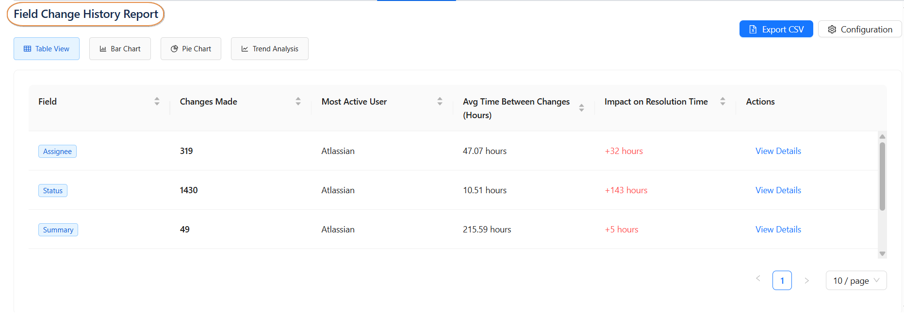Click scrollbar down arrow in table
Viewport: 904px width, 322px height.
click(x=882, y=254)
